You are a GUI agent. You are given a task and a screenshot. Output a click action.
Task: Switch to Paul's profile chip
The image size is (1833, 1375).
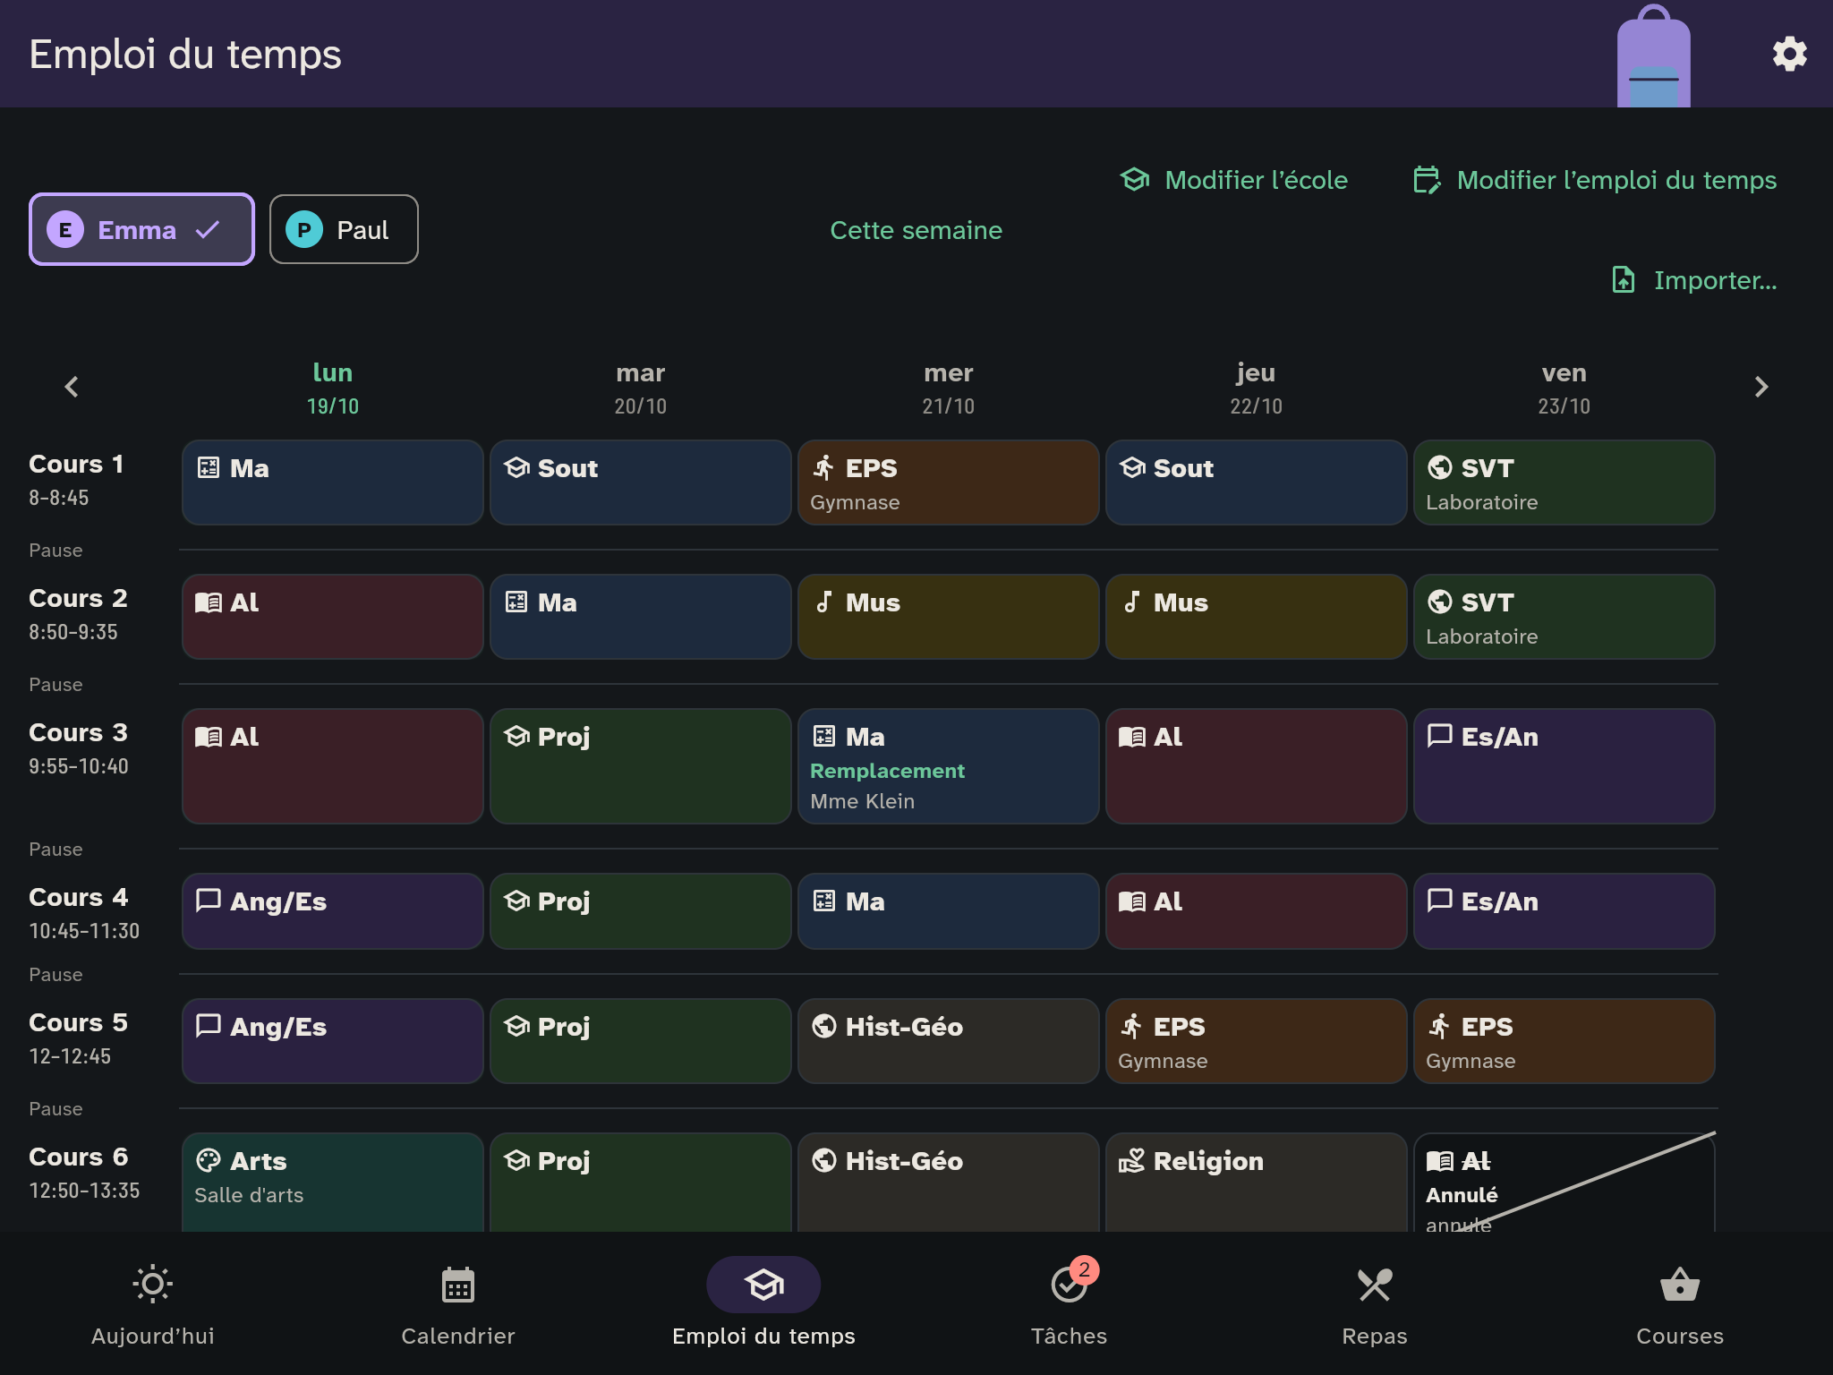pos(344,229)
